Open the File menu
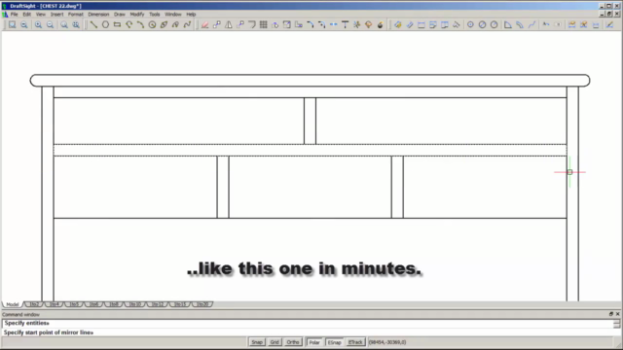 coord(14,15)
